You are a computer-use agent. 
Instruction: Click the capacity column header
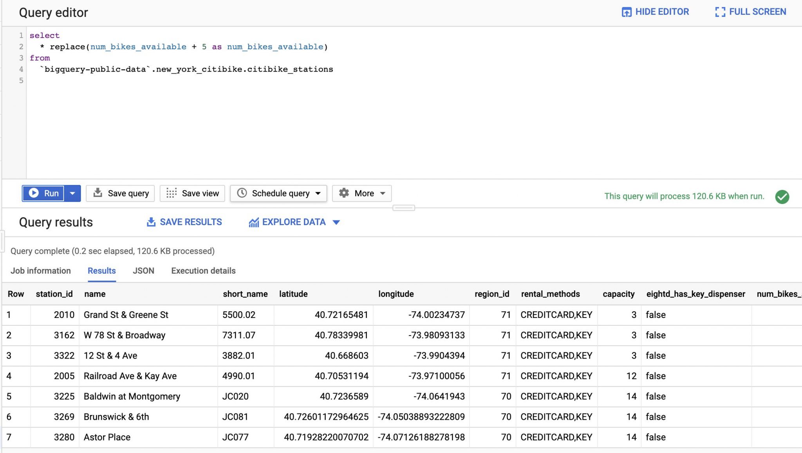619,294
